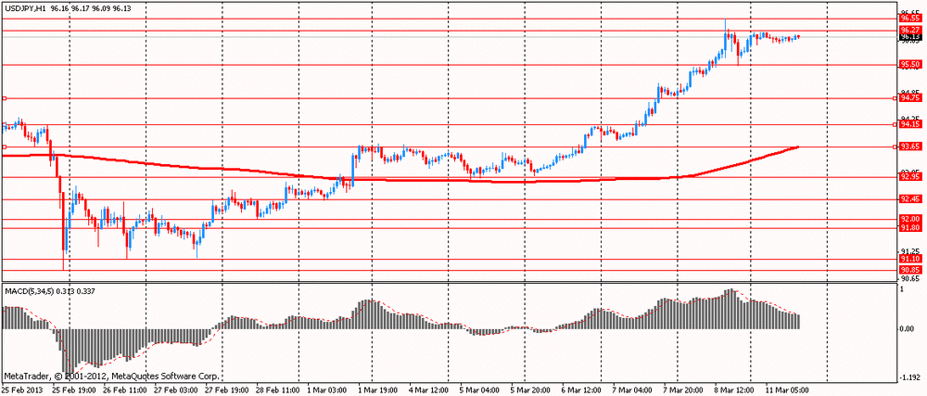The height and width of the screenshot is (396, 927).
Task: Click the 5 Mar 04:00 time label
Action: pos(480,390)
